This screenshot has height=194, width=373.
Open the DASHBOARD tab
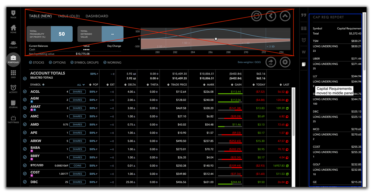tap(97, 16)
